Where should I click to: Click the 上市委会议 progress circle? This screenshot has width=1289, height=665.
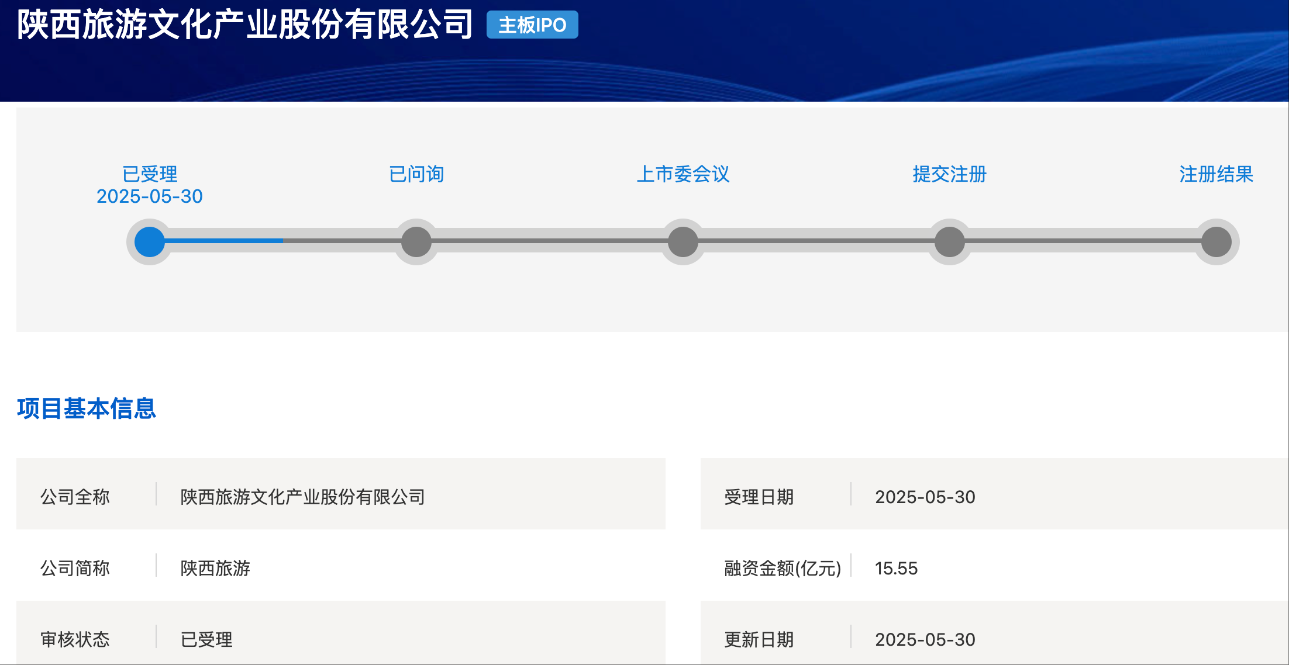click(683, 242)
